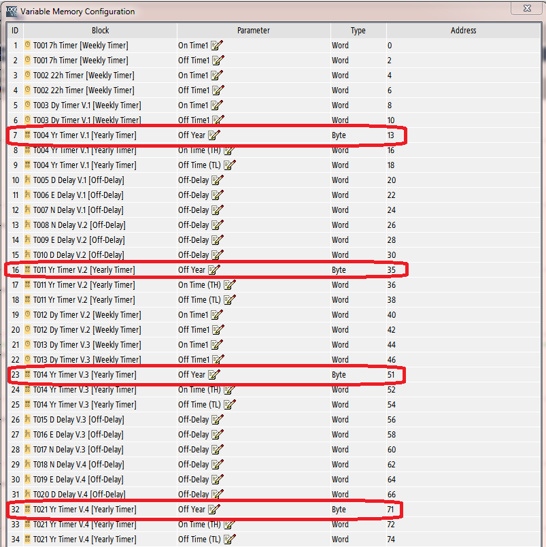Click edit icon beside Off Time1 in row 2
Image resolution: width=546 pixels, height=547 pixels.
218,61
